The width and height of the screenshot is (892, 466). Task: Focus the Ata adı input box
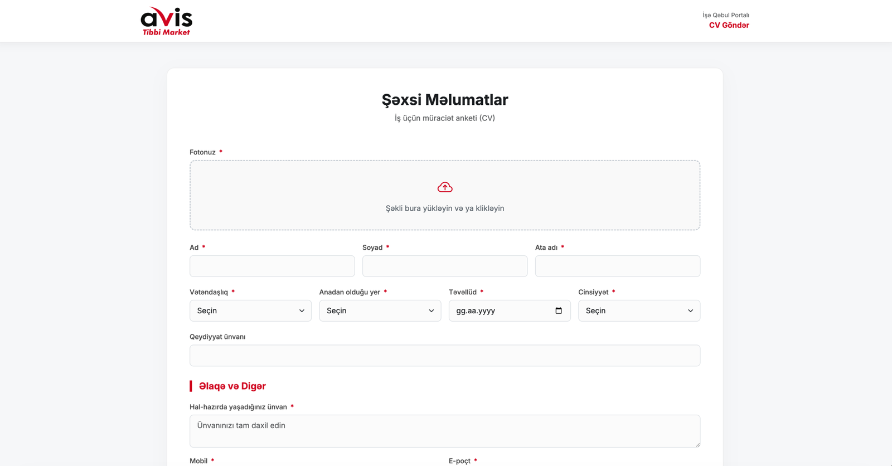click(617, 266)
